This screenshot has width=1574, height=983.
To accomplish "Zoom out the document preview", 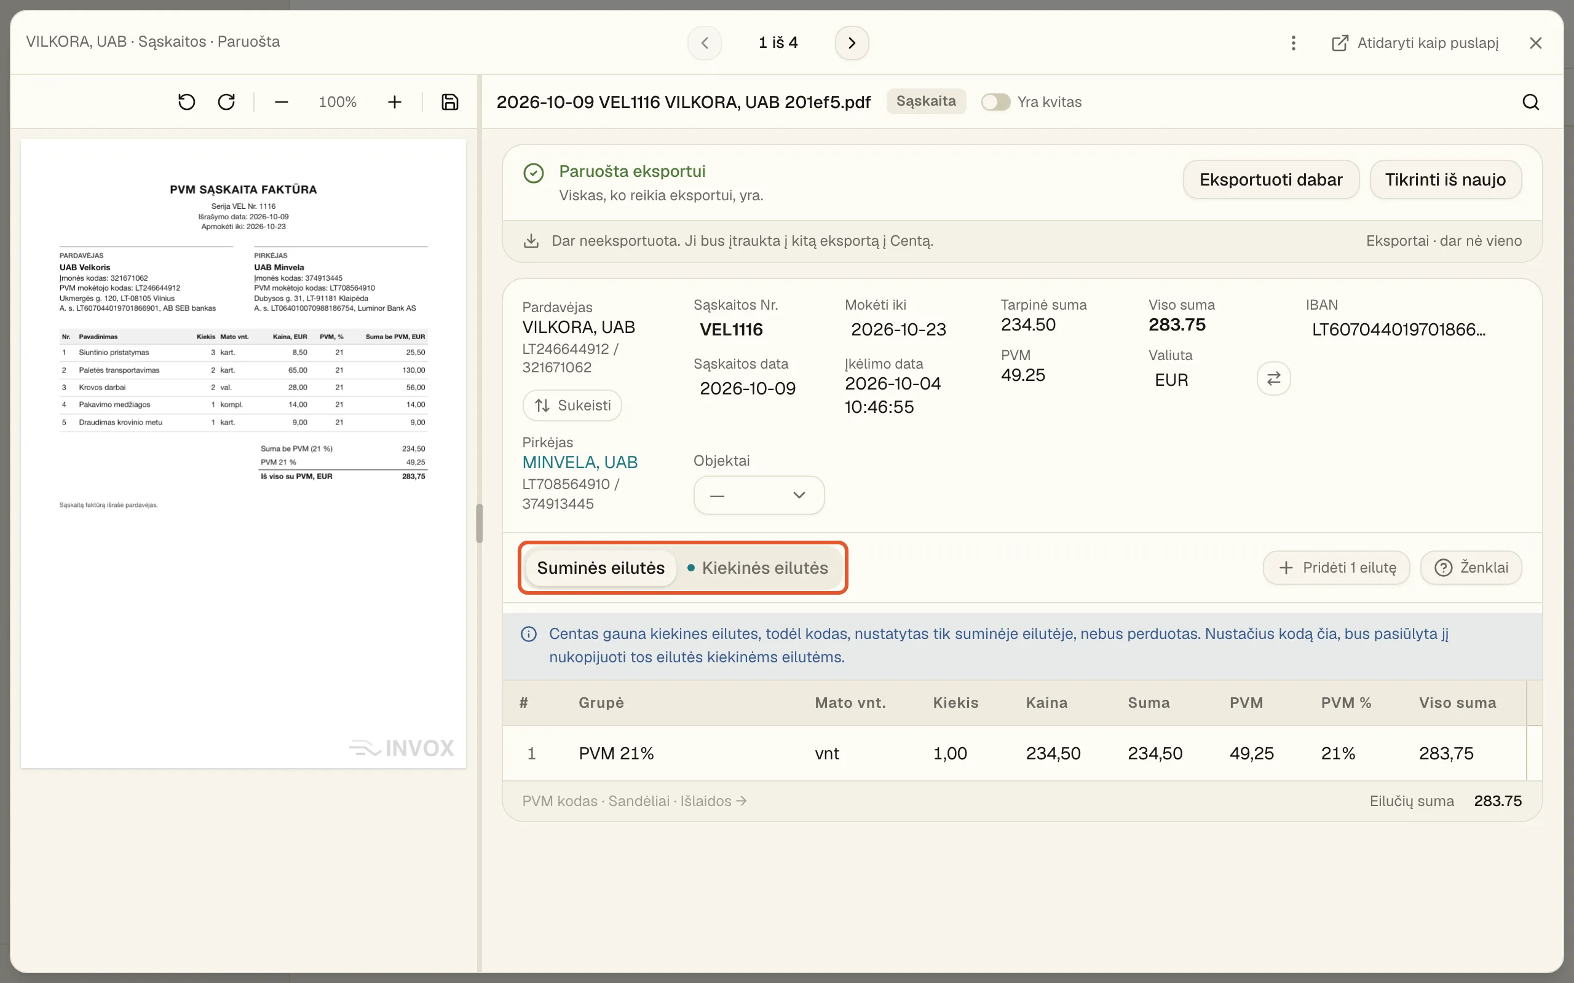I will 281,102.
